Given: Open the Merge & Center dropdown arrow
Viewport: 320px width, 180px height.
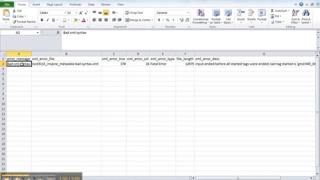Looking at the screenshot, I should point(152,20).
